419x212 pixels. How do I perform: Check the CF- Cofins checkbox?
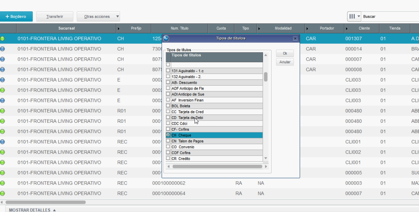pos(168,129)
